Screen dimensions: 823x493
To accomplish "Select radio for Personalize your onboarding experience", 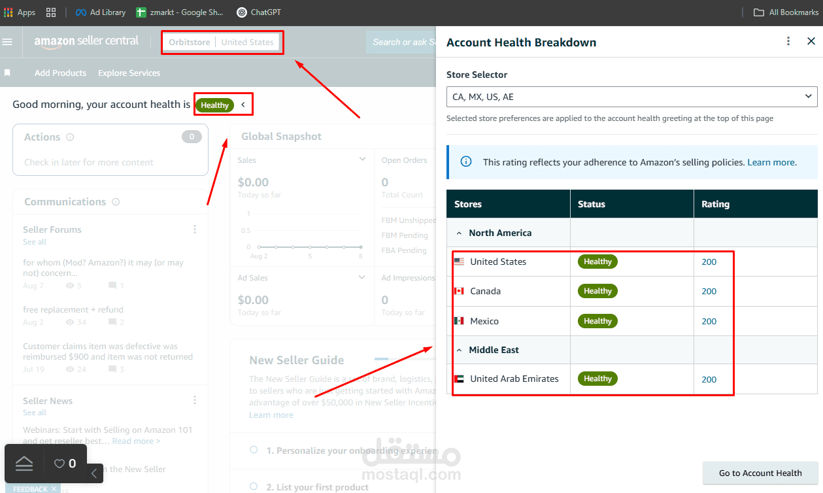I will click(x=254, y=450).
